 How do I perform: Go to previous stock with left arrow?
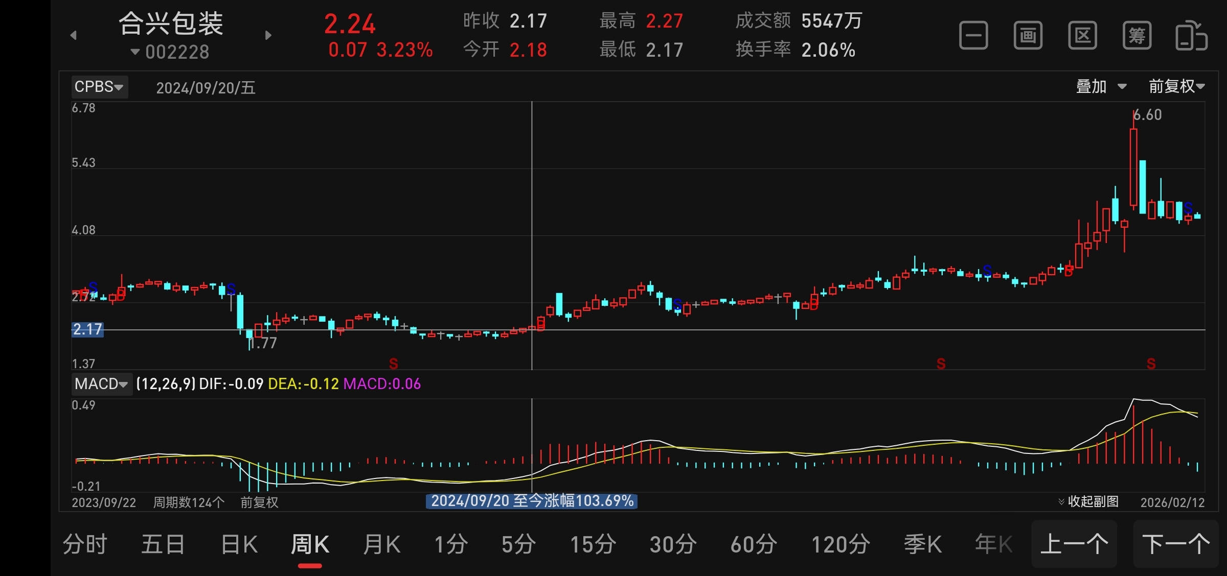[74, 35]
